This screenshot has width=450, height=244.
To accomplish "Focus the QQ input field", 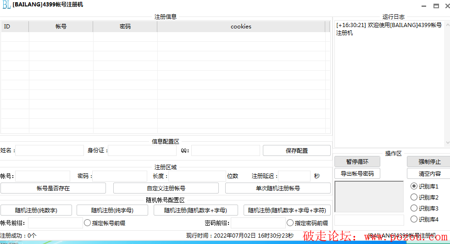I will click(x=226, y=150).
